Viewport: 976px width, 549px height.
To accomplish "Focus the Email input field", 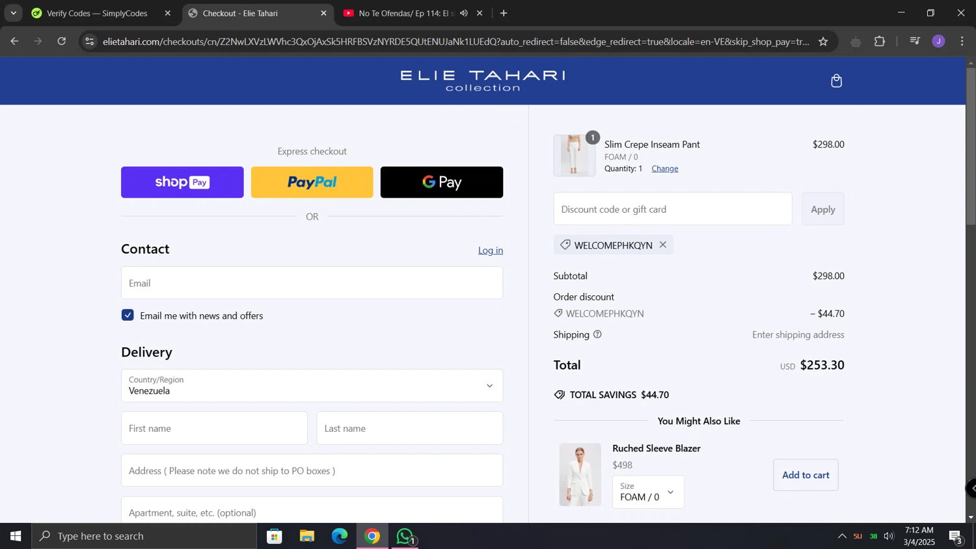I will [312, 283].
